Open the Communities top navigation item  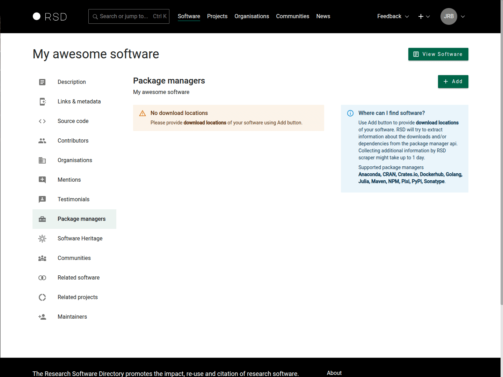(292, 16)
